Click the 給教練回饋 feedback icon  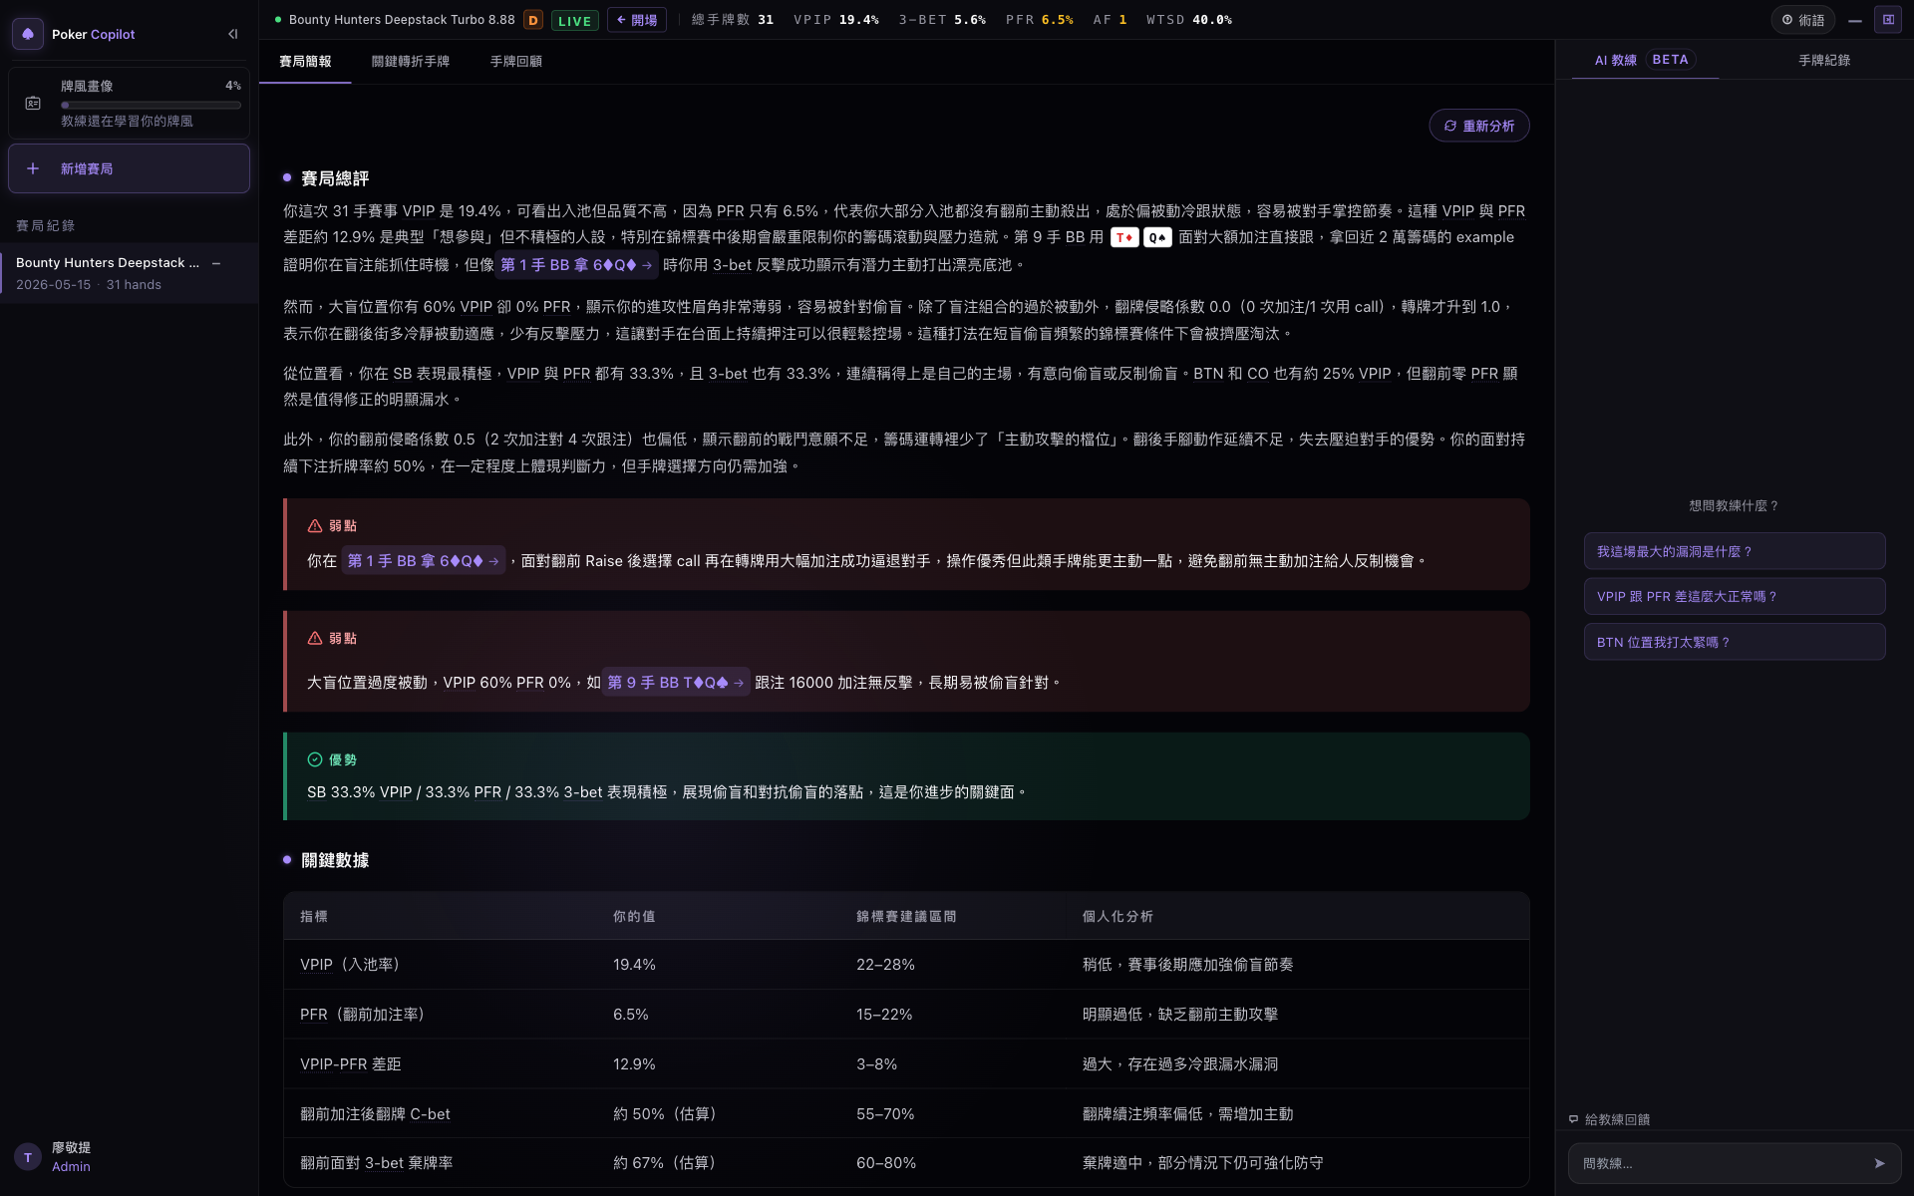coord(1574,1119)
